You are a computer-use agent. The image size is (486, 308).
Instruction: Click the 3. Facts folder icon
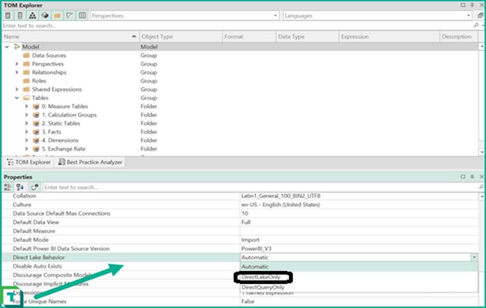(36, 132)
